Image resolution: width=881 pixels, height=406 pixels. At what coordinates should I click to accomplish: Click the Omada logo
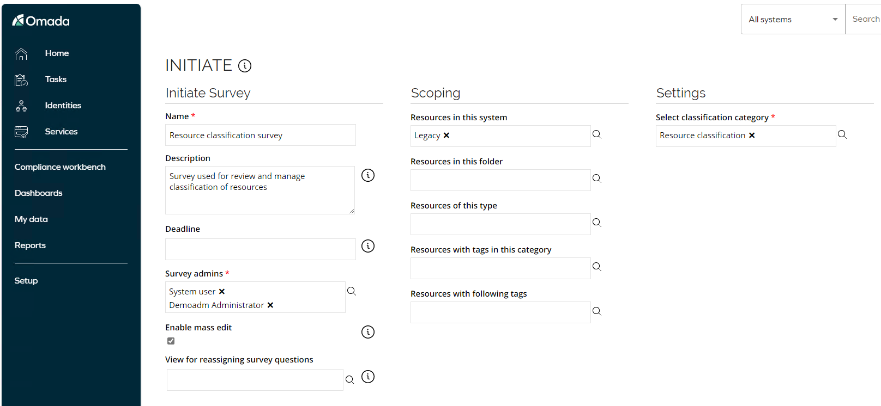[x=41, y=21]
